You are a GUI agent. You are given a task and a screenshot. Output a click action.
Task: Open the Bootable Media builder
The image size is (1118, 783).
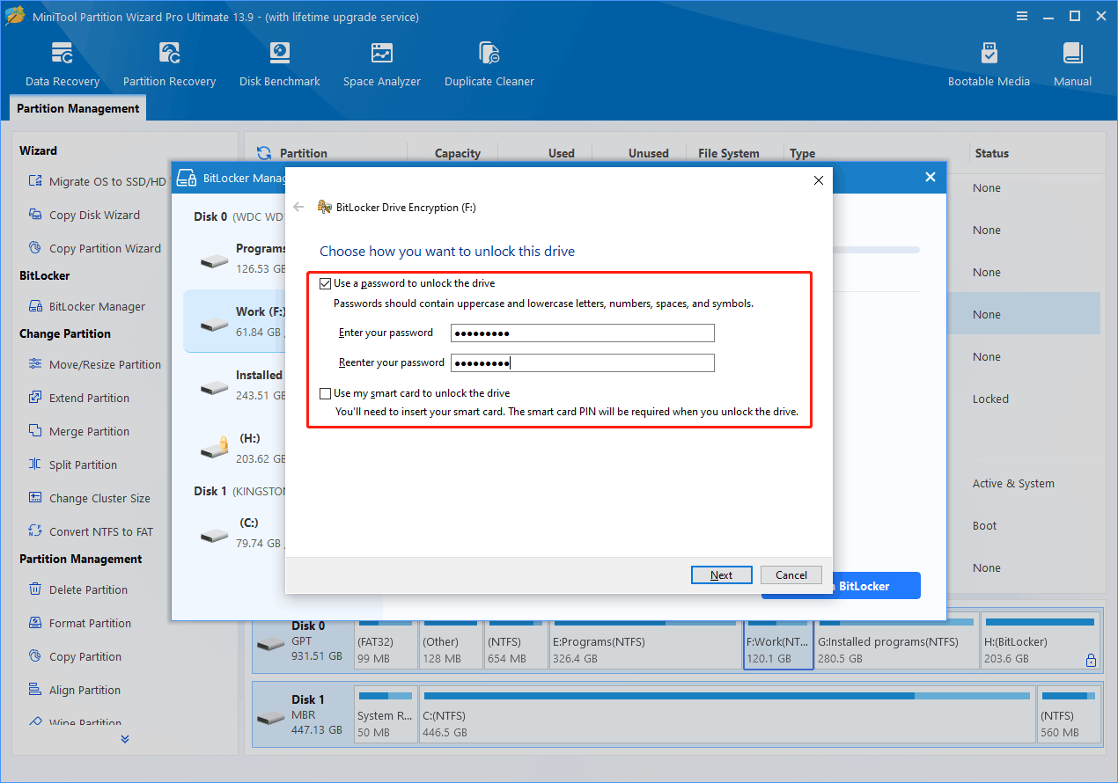tap(989, 64)
